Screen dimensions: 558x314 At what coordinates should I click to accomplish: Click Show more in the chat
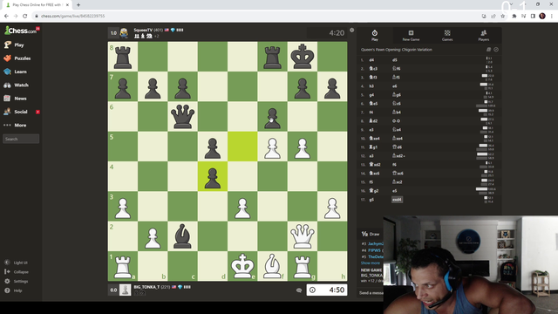pyautogui.click(x=370, y=263)
